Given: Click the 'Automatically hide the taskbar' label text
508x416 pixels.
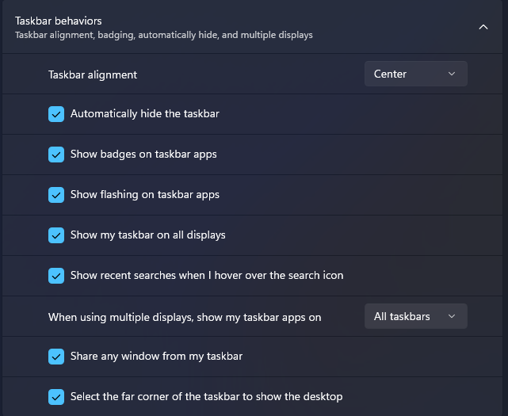Looking at the screenshot, I should pos(144,113).
